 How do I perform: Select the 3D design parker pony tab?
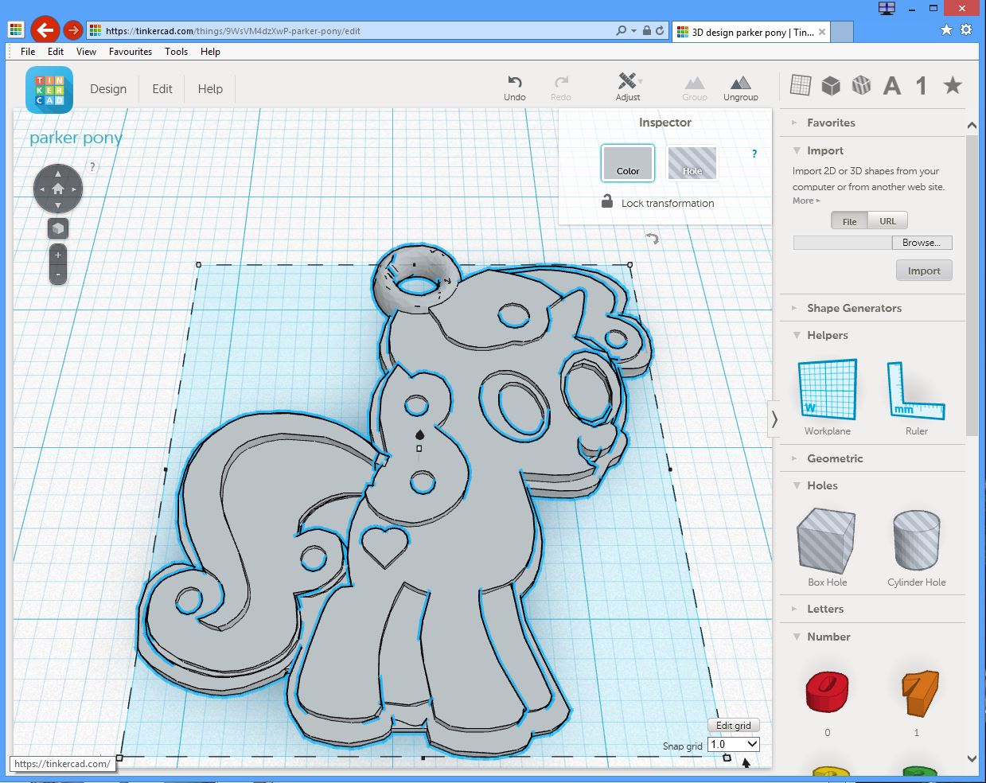751,32
